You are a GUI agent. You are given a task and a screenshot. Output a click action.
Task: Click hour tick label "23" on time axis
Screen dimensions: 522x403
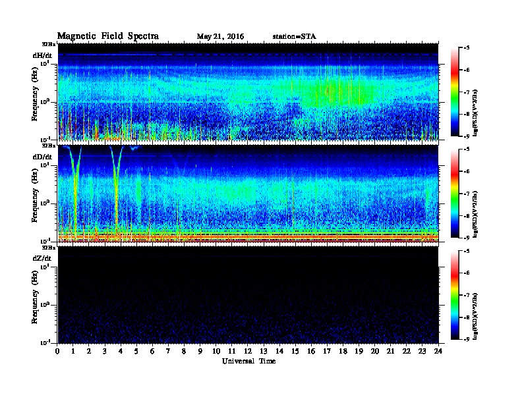(x=422, y=352)
